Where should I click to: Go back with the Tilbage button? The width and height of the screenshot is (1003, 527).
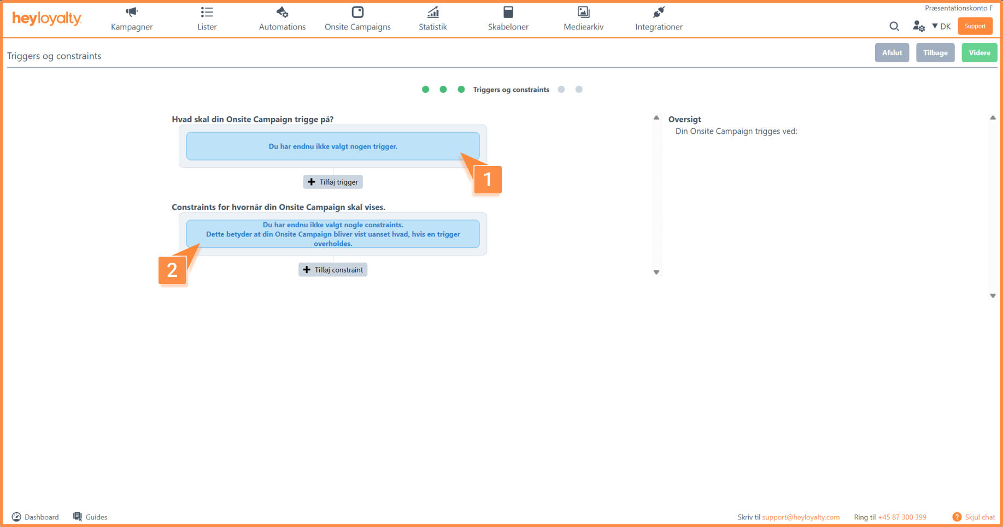tap(935, 53)
